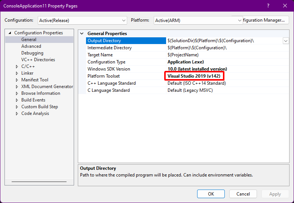Open the VC++ Directories page

click(38, 60)
